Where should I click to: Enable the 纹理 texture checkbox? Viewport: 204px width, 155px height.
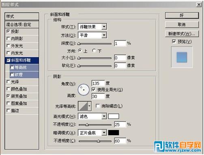[x=12, y=74]
